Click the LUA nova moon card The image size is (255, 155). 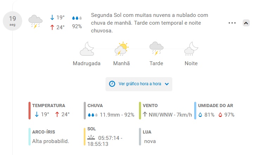point(149,137)
